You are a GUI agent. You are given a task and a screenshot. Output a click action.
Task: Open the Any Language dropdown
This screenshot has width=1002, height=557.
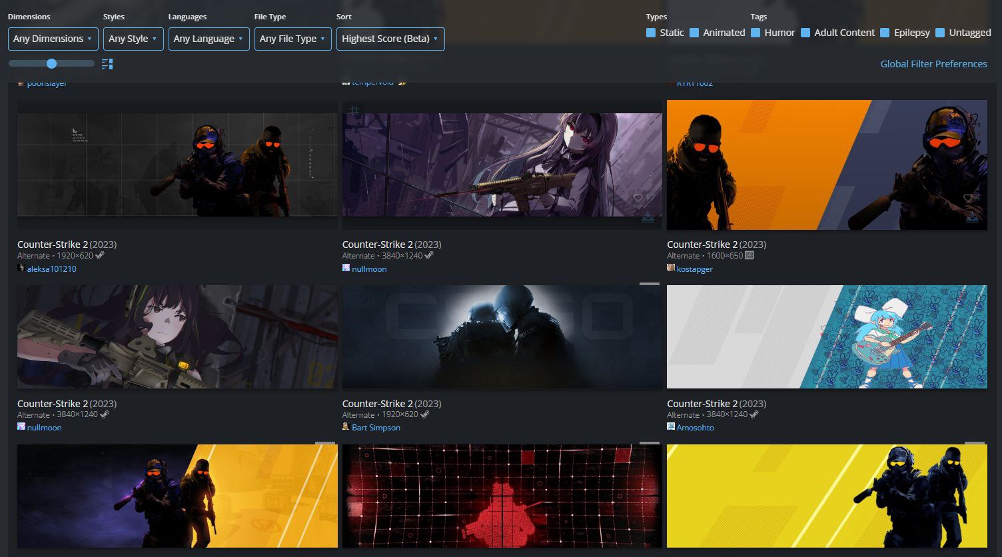(x=209, y=39)
